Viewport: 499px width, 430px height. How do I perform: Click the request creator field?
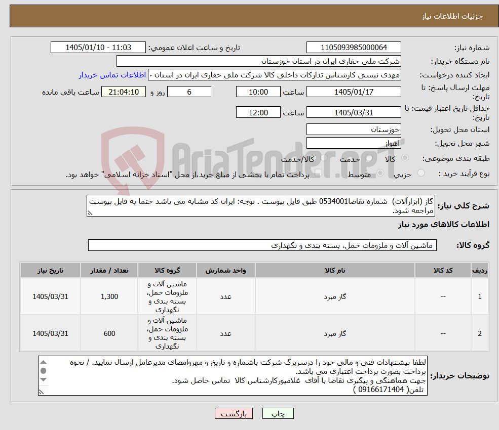tap(275, 75)
